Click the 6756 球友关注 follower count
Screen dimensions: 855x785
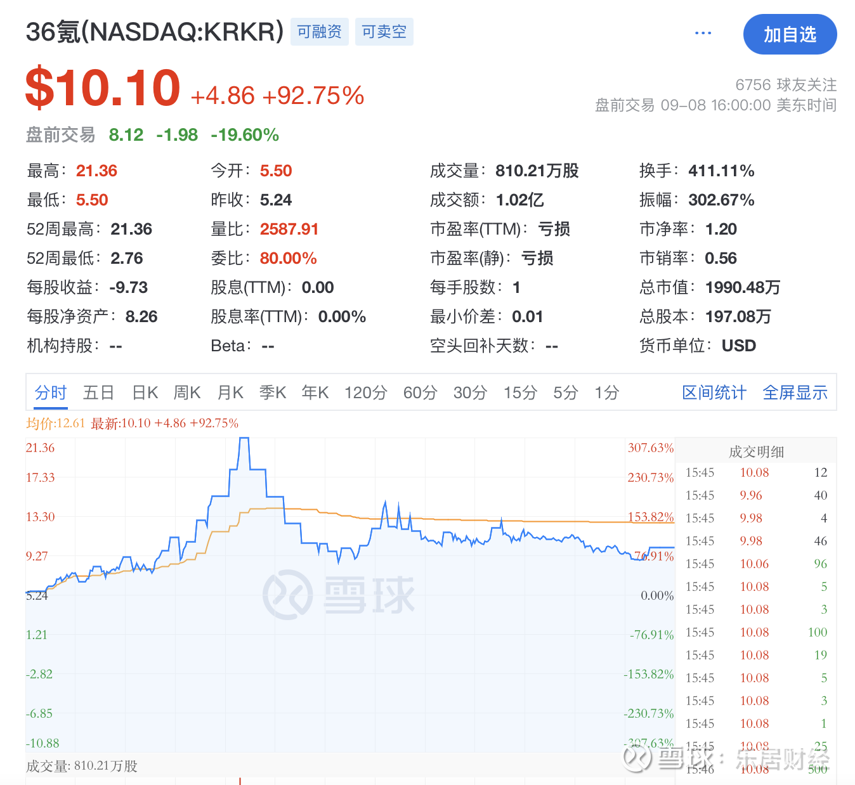[x=786, y=85]
